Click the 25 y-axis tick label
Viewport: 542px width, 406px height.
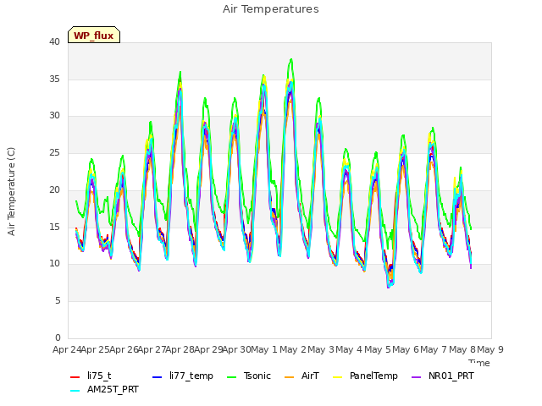[x=54, y=152]
